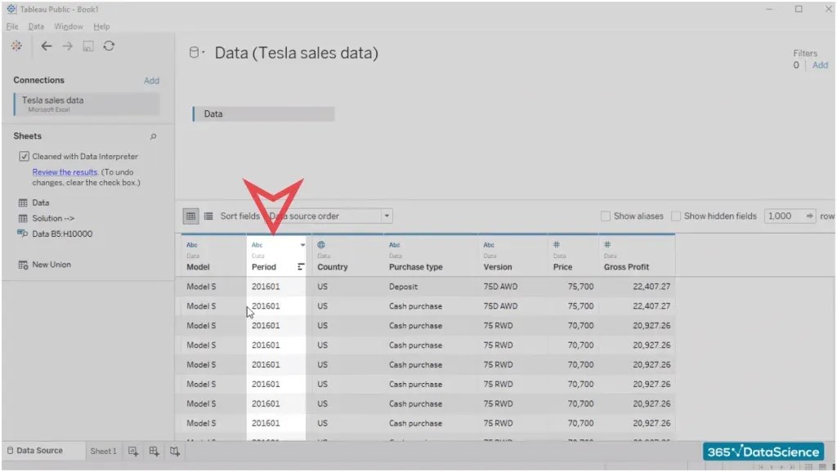Screen dimensions: 837x472
Task: Switch to the Sheet 1 tab
Action: click(x=103, y=450)
